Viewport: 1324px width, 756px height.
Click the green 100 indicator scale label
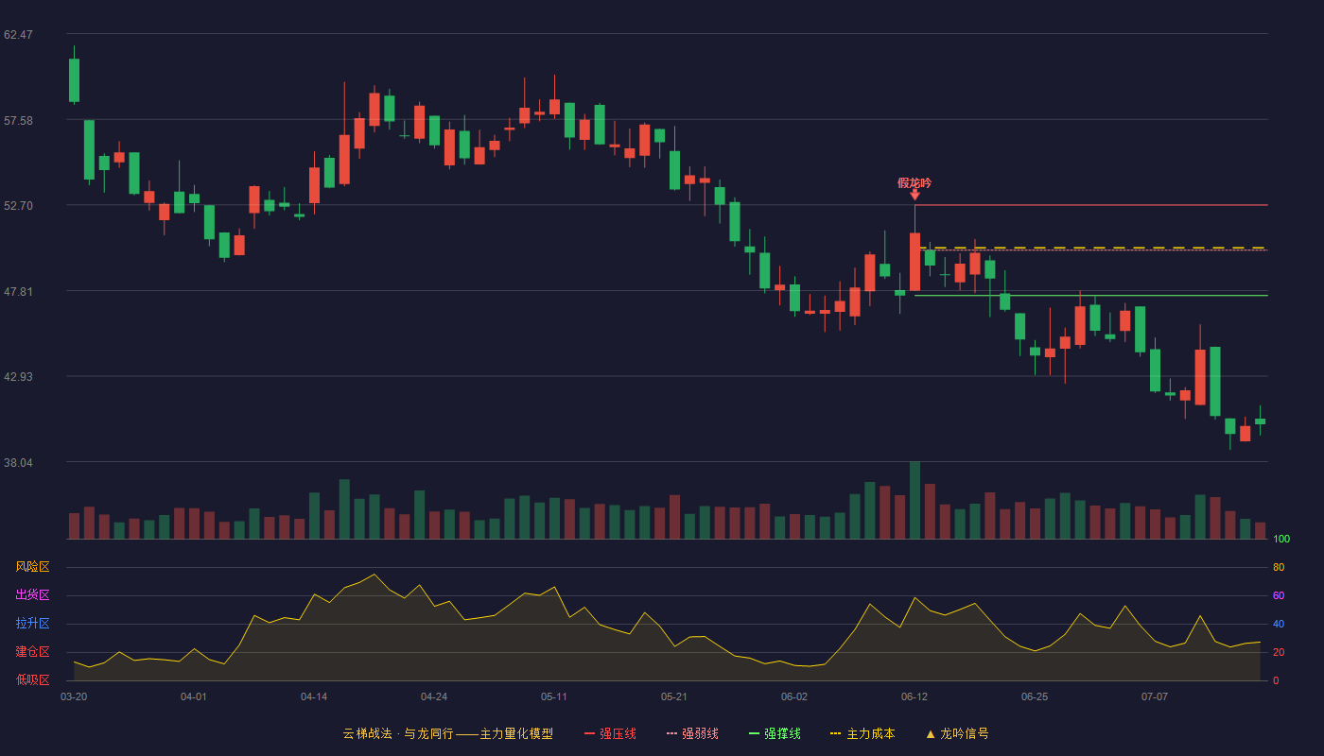(x=1281, y=540)
